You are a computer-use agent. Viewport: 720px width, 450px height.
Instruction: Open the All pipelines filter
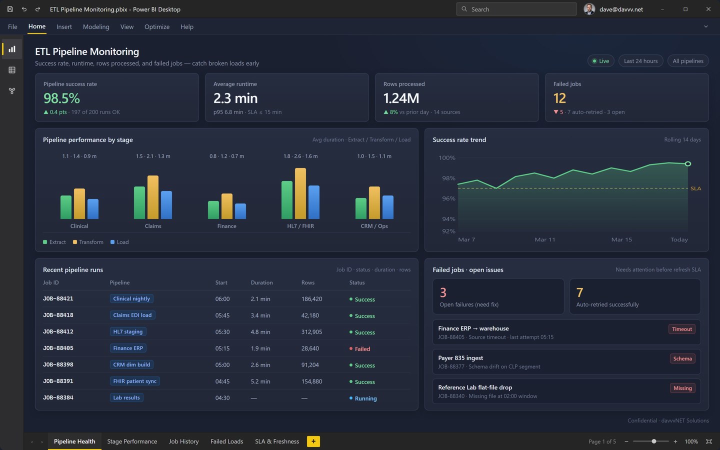tap(688, 61)
